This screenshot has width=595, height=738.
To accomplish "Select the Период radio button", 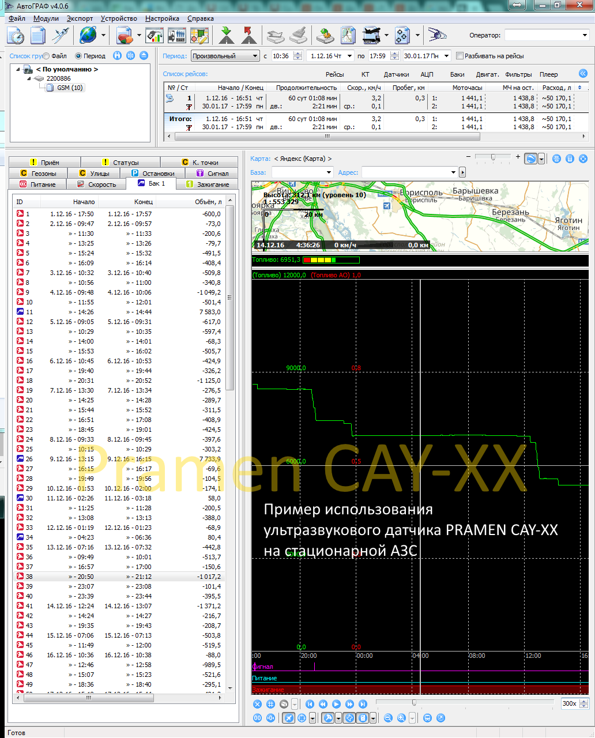I will click(x=78, y=56).
